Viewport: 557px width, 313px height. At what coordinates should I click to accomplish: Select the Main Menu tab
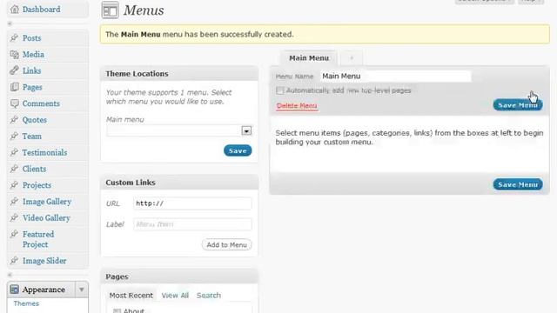(309, 58)
